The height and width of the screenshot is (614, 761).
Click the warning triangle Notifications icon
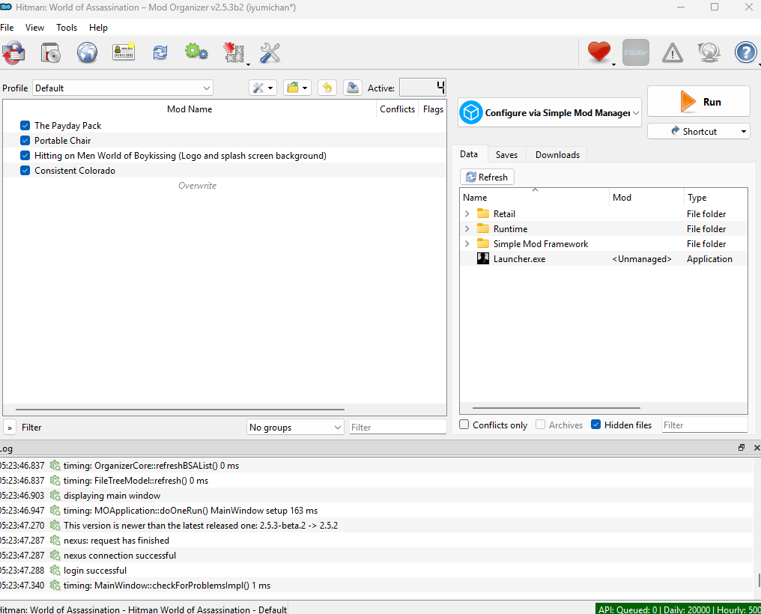tap(672, 52)
